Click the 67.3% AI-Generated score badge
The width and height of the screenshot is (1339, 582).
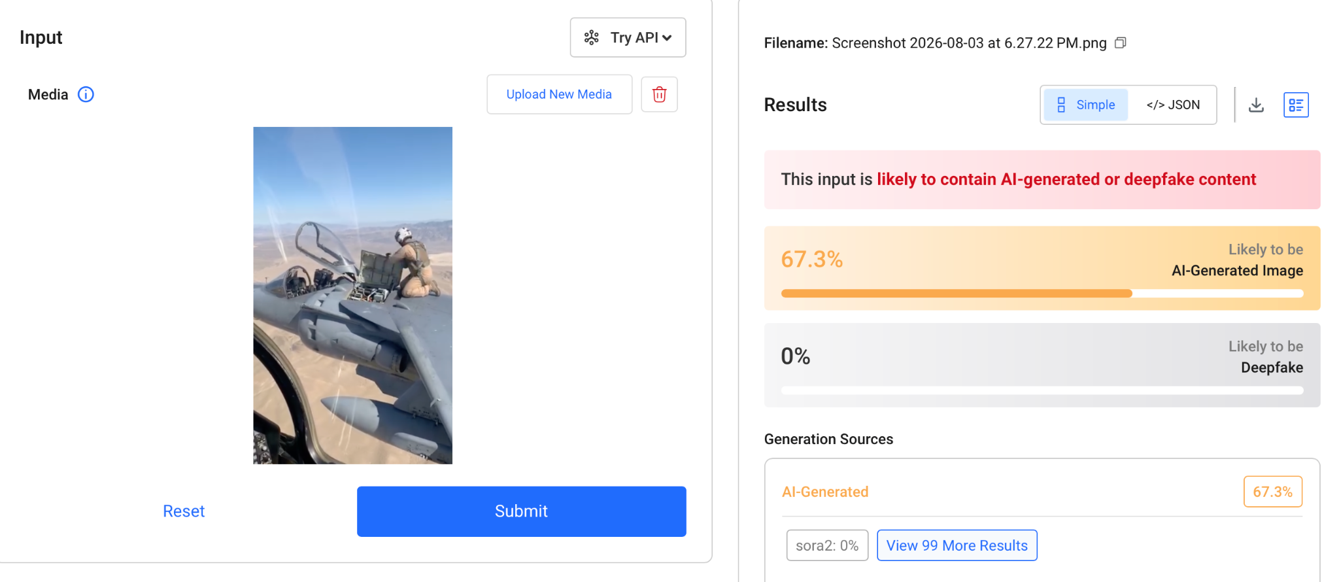pos(1272,492)
